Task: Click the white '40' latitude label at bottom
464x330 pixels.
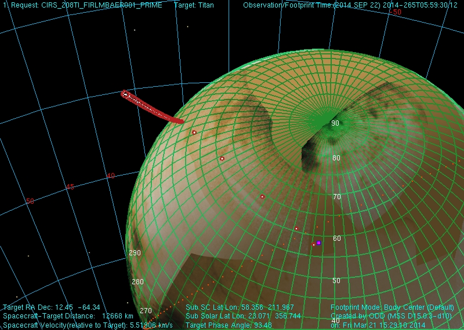Action: [x=336, y=321]
